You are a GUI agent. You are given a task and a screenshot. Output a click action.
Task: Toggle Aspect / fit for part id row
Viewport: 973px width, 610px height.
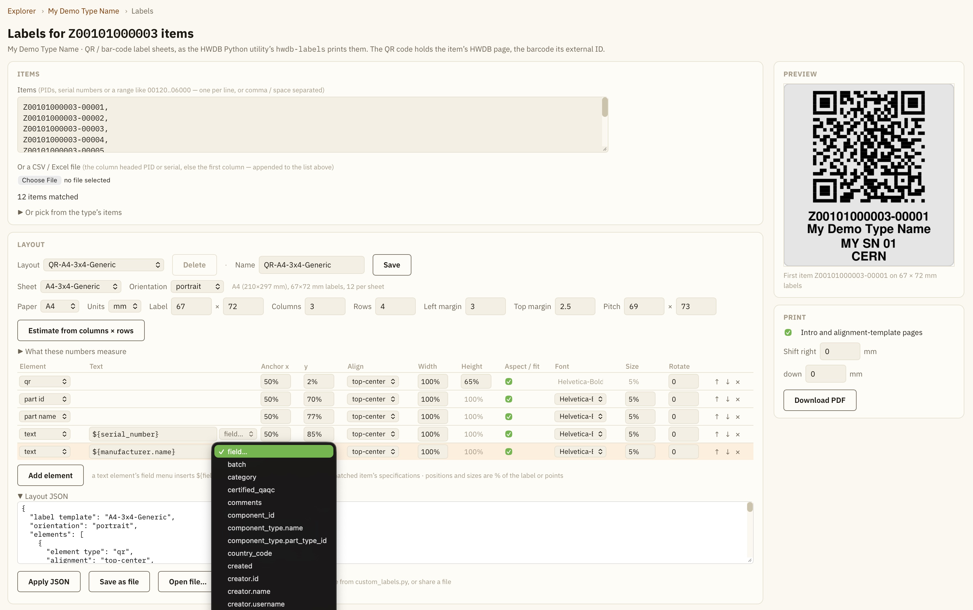508,399
